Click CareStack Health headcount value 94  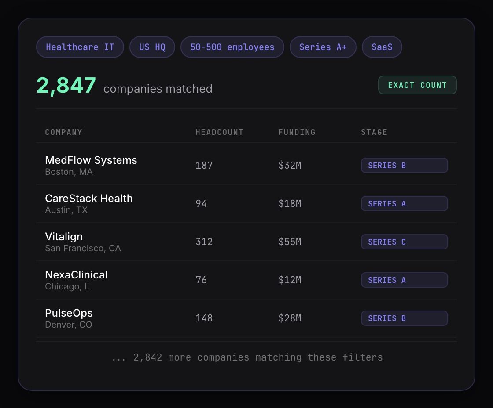coord(201,203)
